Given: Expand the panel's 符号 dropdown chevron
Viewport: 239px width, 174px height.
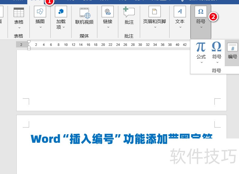Looking at the screenshot, I should click(217, 62).
